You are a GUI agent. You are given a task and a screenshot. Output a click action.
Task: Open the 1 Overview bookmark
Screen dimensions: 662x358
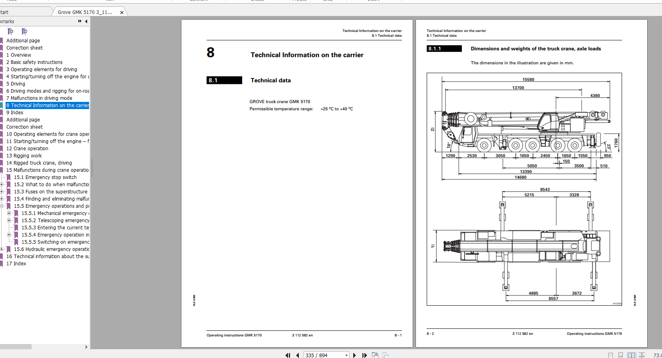coord(18,55)
